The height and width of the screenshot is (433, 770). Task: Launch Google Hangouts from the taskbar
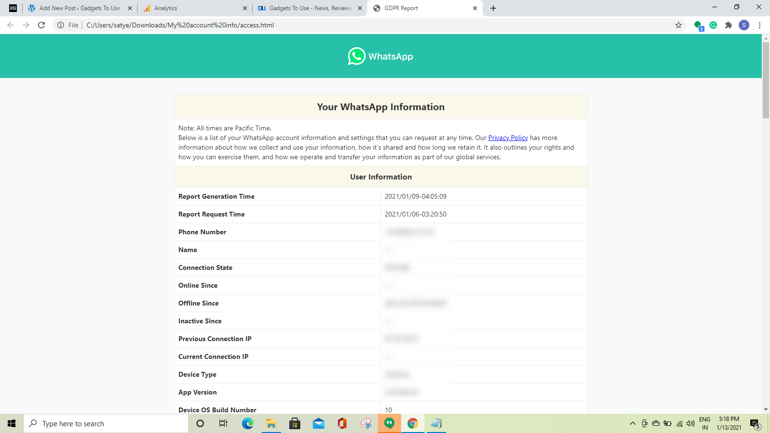pos(389,423)
